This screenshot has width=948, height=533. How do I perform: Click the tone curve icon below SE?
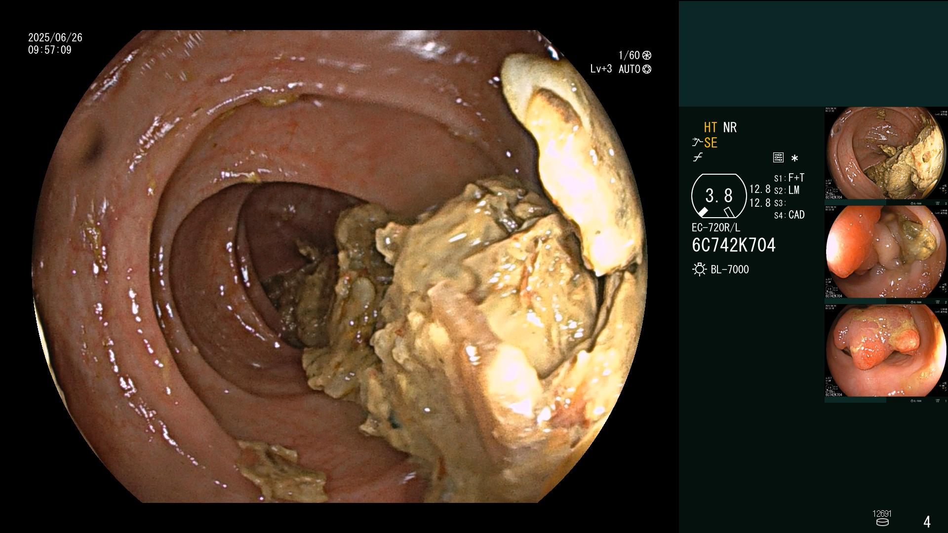(x=698, y=158)
